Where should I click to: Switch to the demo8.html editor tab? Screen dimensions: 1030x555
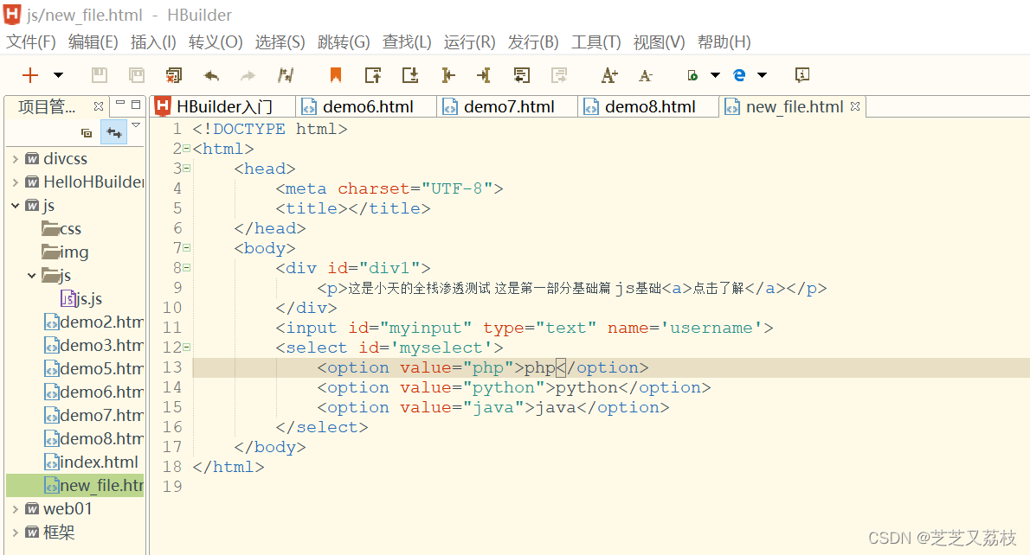coord(649,107)
